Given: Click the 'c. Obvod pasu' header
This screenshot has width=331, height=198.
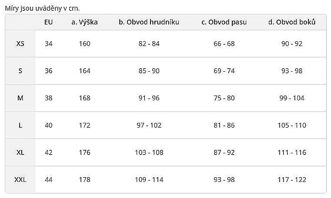Looking at the screenshot, I should [224, 22].
